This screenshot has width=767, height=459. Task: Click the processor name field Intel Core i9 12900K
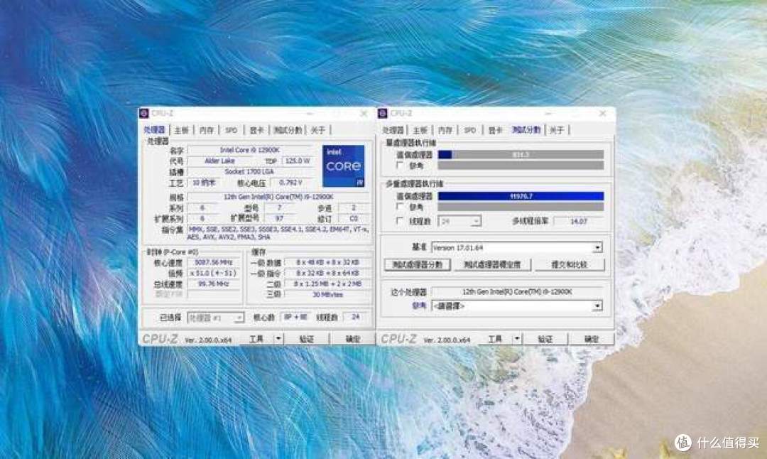click(x=250, y=150)
